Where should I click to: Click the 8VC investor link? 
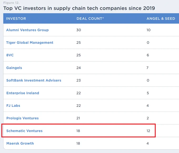[x=10, y=55]
